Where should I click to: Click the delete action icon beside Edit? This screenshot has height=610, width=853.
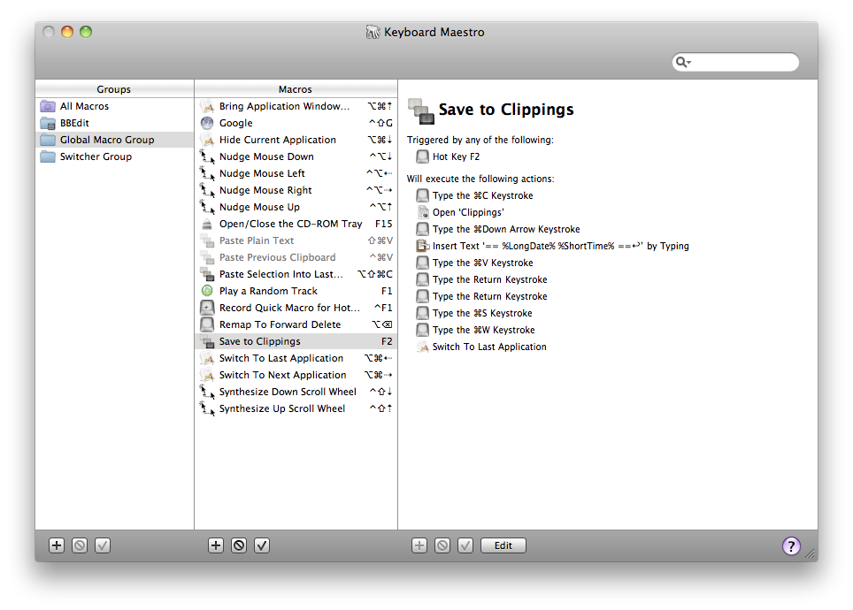coord(442,545)
